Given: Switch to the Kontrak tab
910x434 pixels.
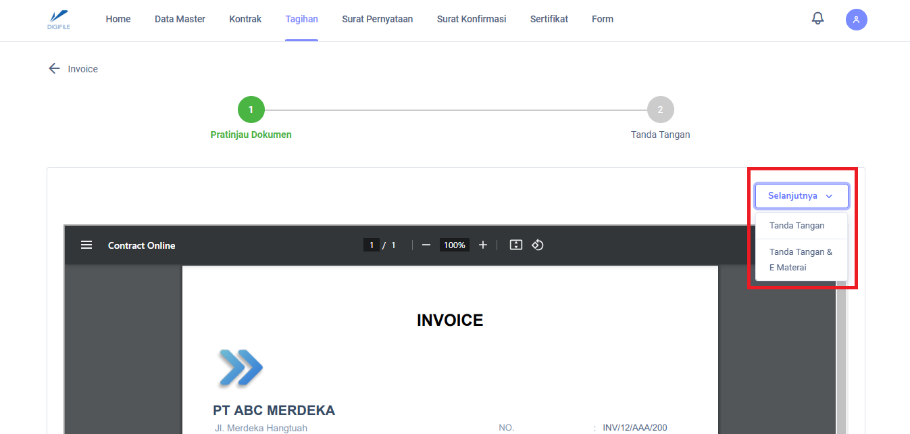Looking at the screenshot, I should 245,19.
